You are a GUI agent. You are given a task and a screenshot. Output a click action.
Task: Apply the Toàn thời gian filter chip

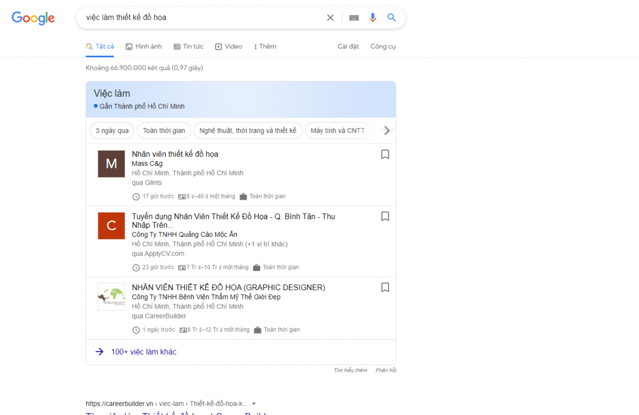point(164,131)
